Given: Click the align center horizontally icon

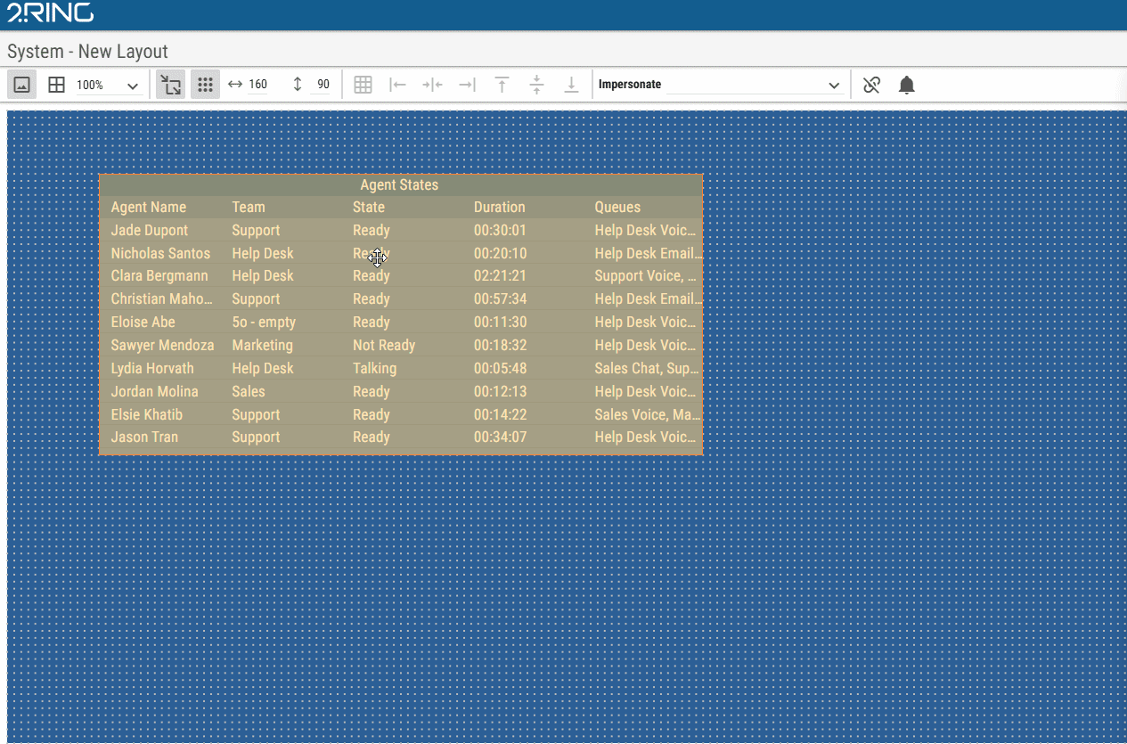Looking at the screenshot, I should tap(432, 85).
